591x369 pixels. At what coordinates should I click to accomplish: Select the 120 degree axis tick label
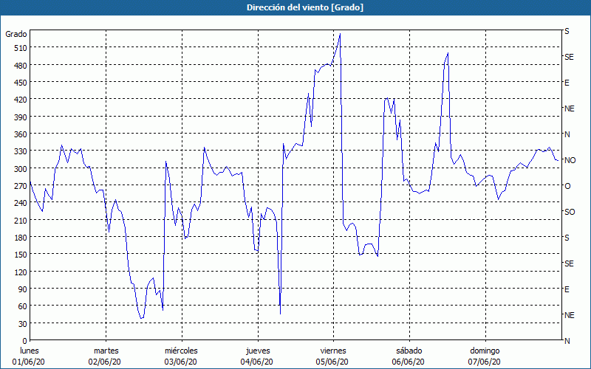(21, 272)
